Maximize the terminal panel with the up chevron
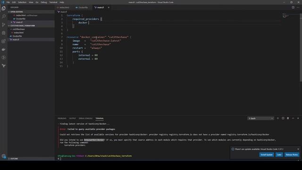The image size is (302, 170). point(293,118)
